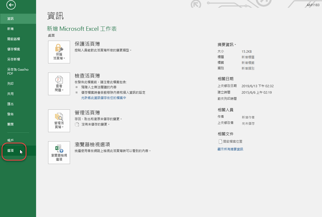
Task: Click the 儲存檔案時會自動移除內容和個人資訊的設定 item
Action: [x=113, y=93]
